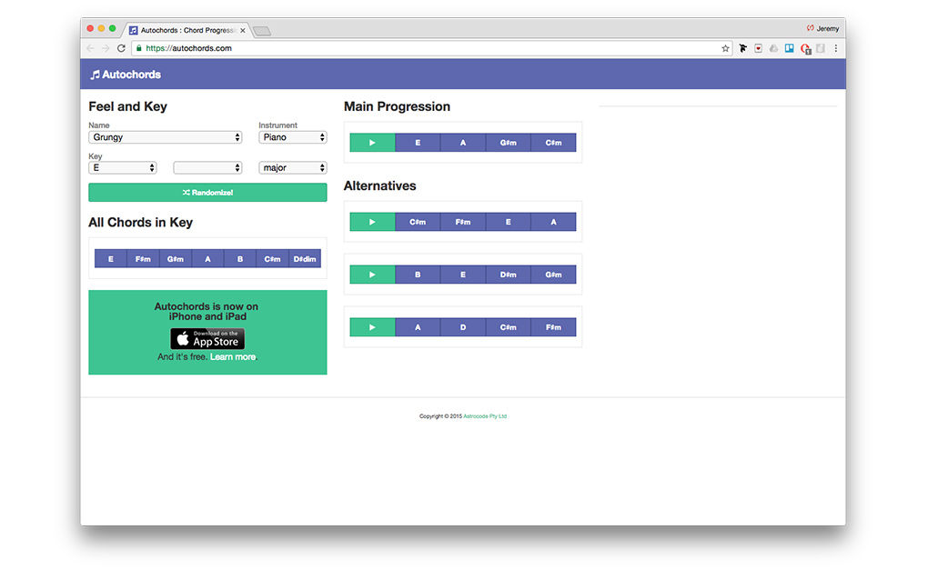928x570 pixels.
Task: Click A chord in All Chords in Key
Action: pos(207,259)
